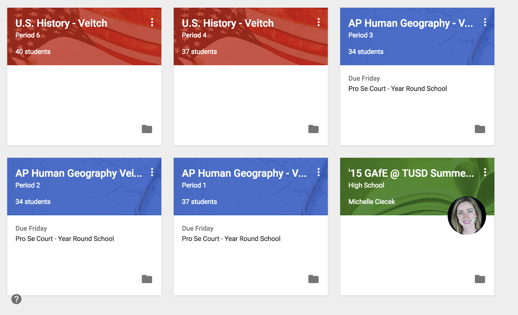Open Drive folder for '15 GAfE TUSD class

479,279
